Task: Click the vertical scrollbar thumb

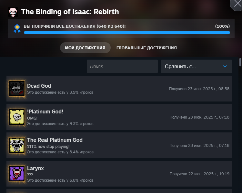Action: tap(240, 62)
